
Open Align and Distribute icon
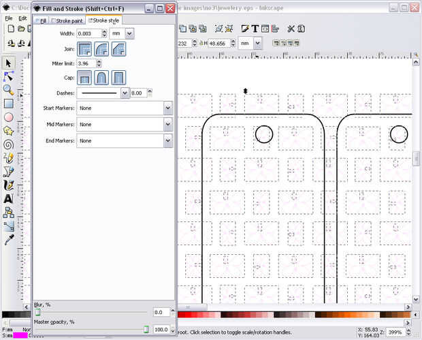click(x=275, y=29)
